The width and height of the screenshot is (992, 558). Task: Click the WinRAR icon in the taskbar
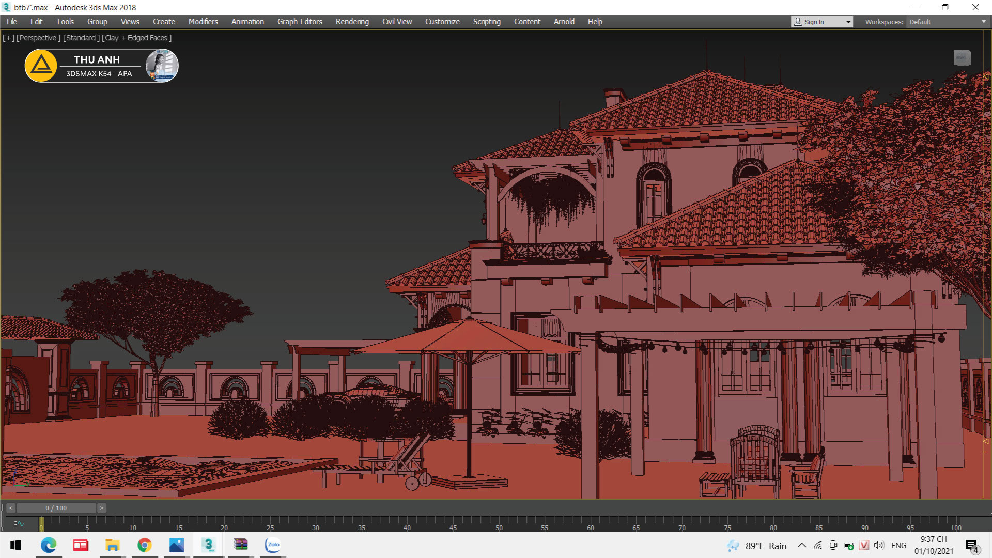[x=241, y=545]
